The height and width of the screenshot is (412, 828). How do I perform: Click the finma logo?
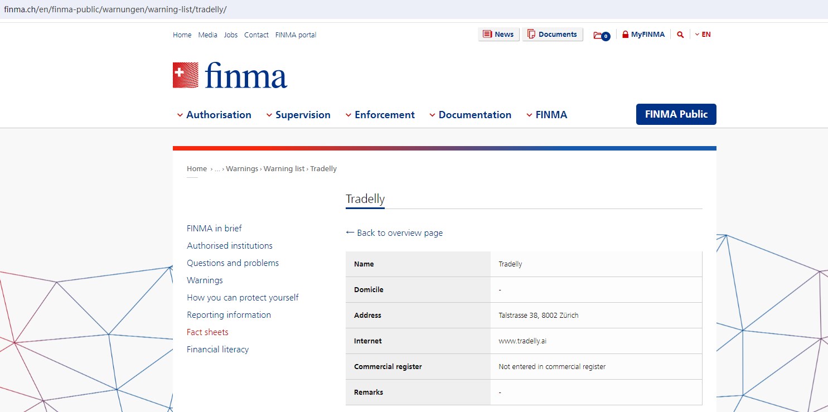pos(230,75)
